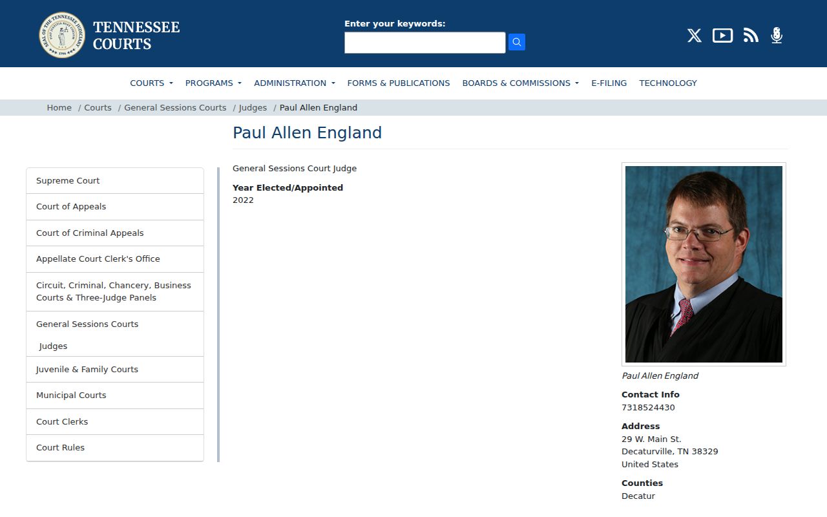Open the Technology menu item
Screen dimensions: 827x517
(x=668, y=83)
